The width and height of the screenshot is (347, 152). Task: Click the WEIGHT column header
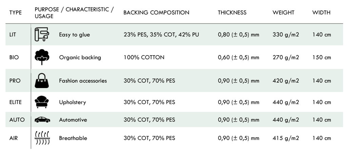283,13
